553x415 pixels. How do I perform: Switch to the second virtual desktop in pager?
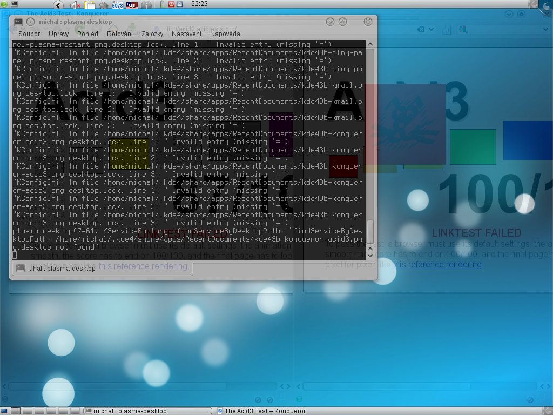[28, 411]
